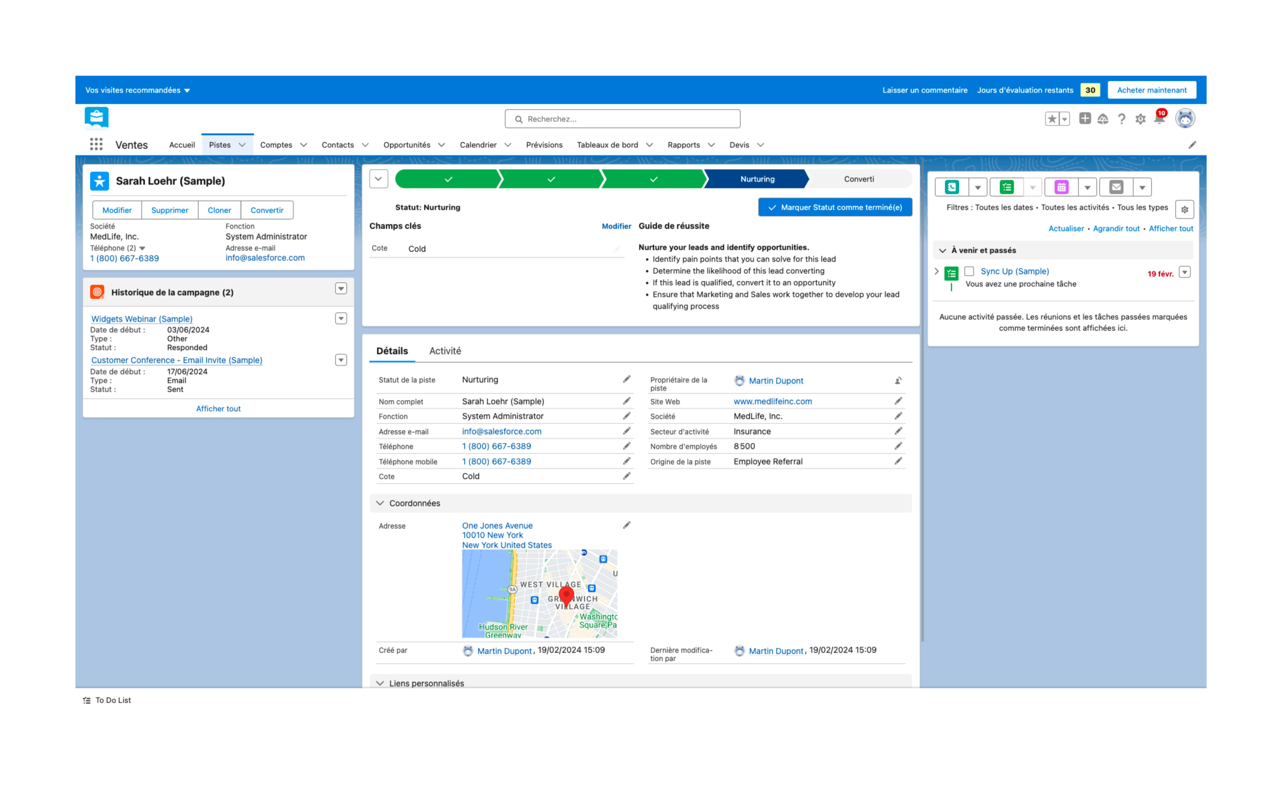Click the Sales app logo
This screenshot has width=1282, height=787.
tap(96, 118)
